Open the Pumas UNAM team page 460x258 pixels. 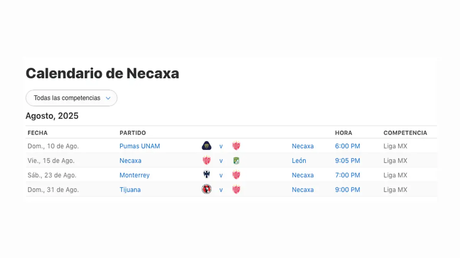140,146
